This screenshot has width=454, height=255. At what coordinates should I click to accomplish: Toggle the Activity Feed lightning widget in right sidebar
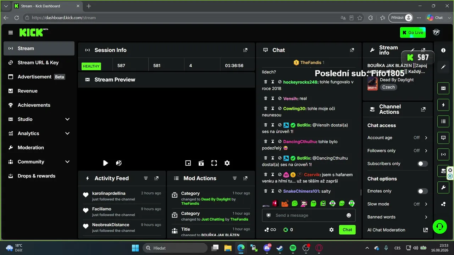pyautogui.click(x=443, y=105)
